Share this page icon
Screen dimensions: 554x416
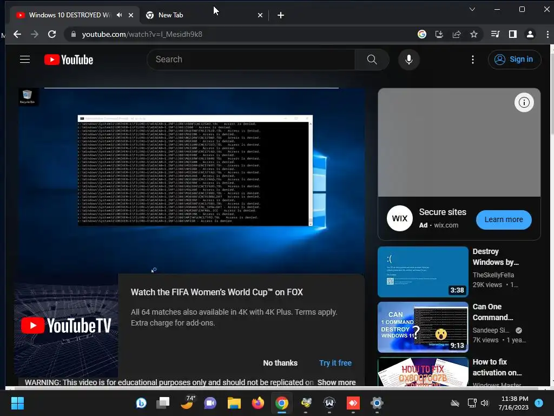(457, 34)
